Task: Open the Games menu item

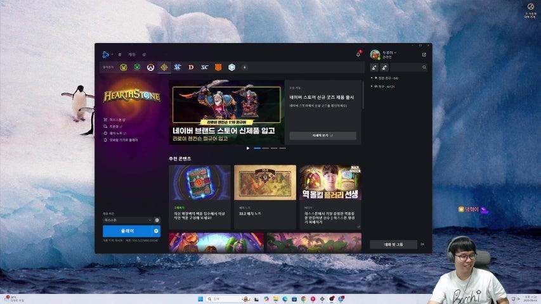Action: pos(132,54)
